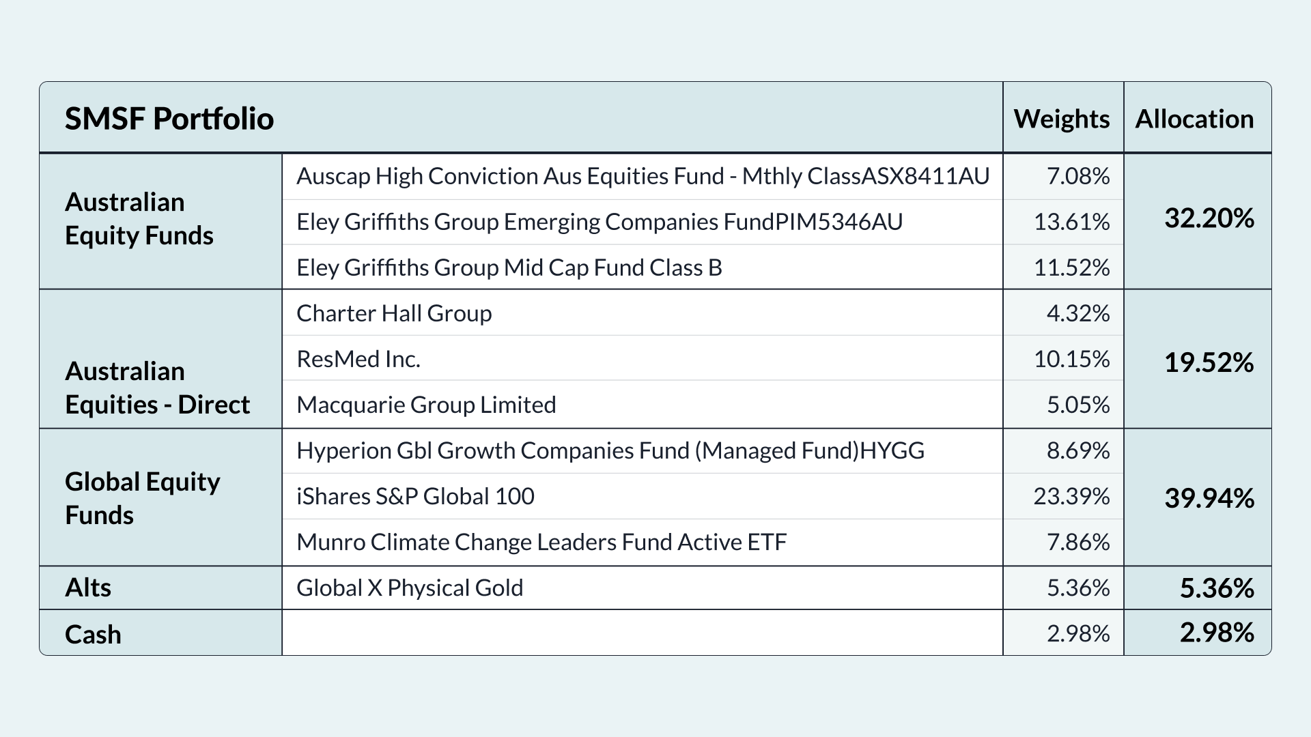
Task: Click the Global X Physical Gold entry
Action: click(x=410, y=588)
